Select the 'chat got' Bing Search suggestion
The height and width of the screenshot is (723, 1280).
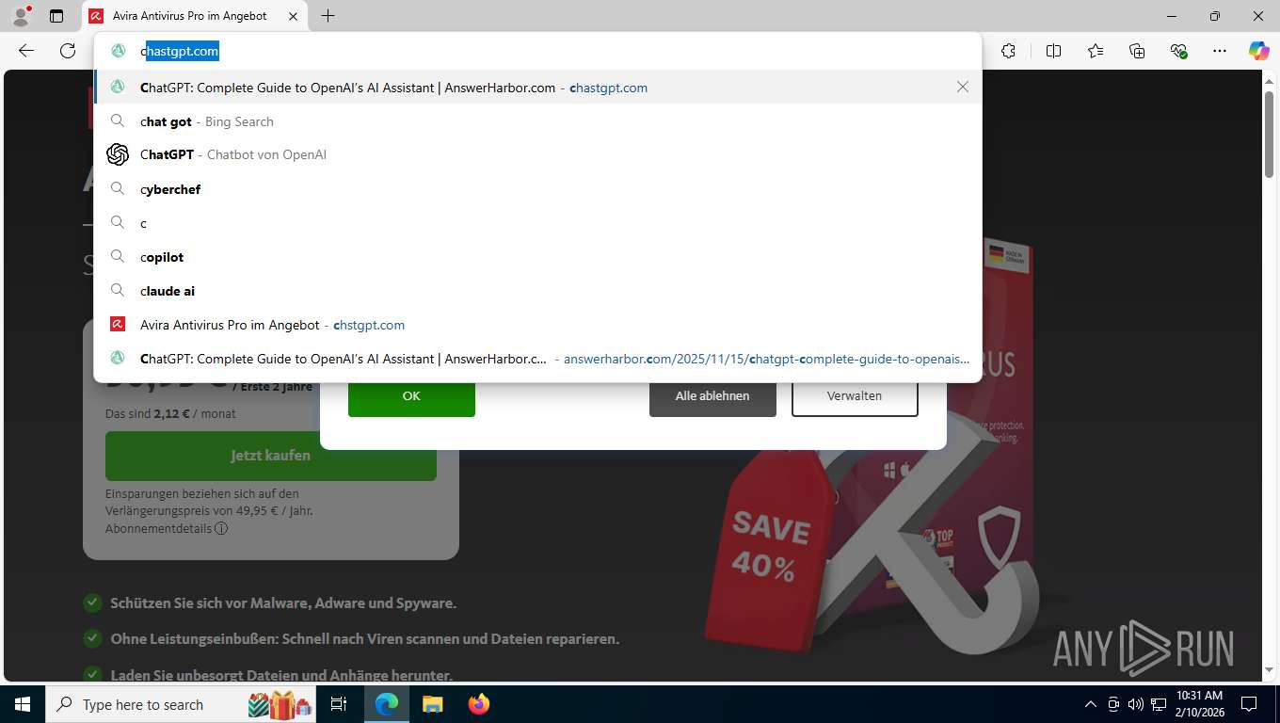click(x=537, y=121)
